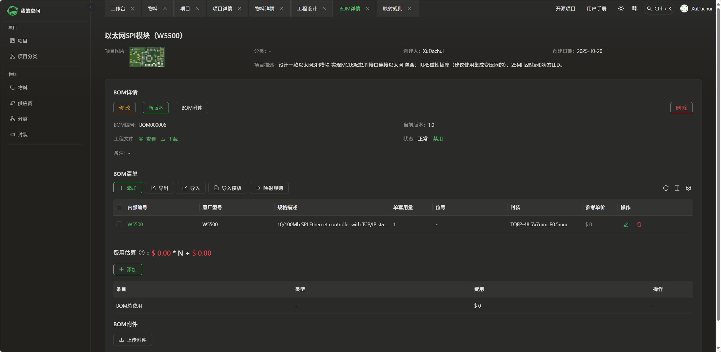Viewport: 721px width, 352px height.
Task: Click edit pencil icon for W5500 row
Action: pyautogui.click(x=626, y=224)
